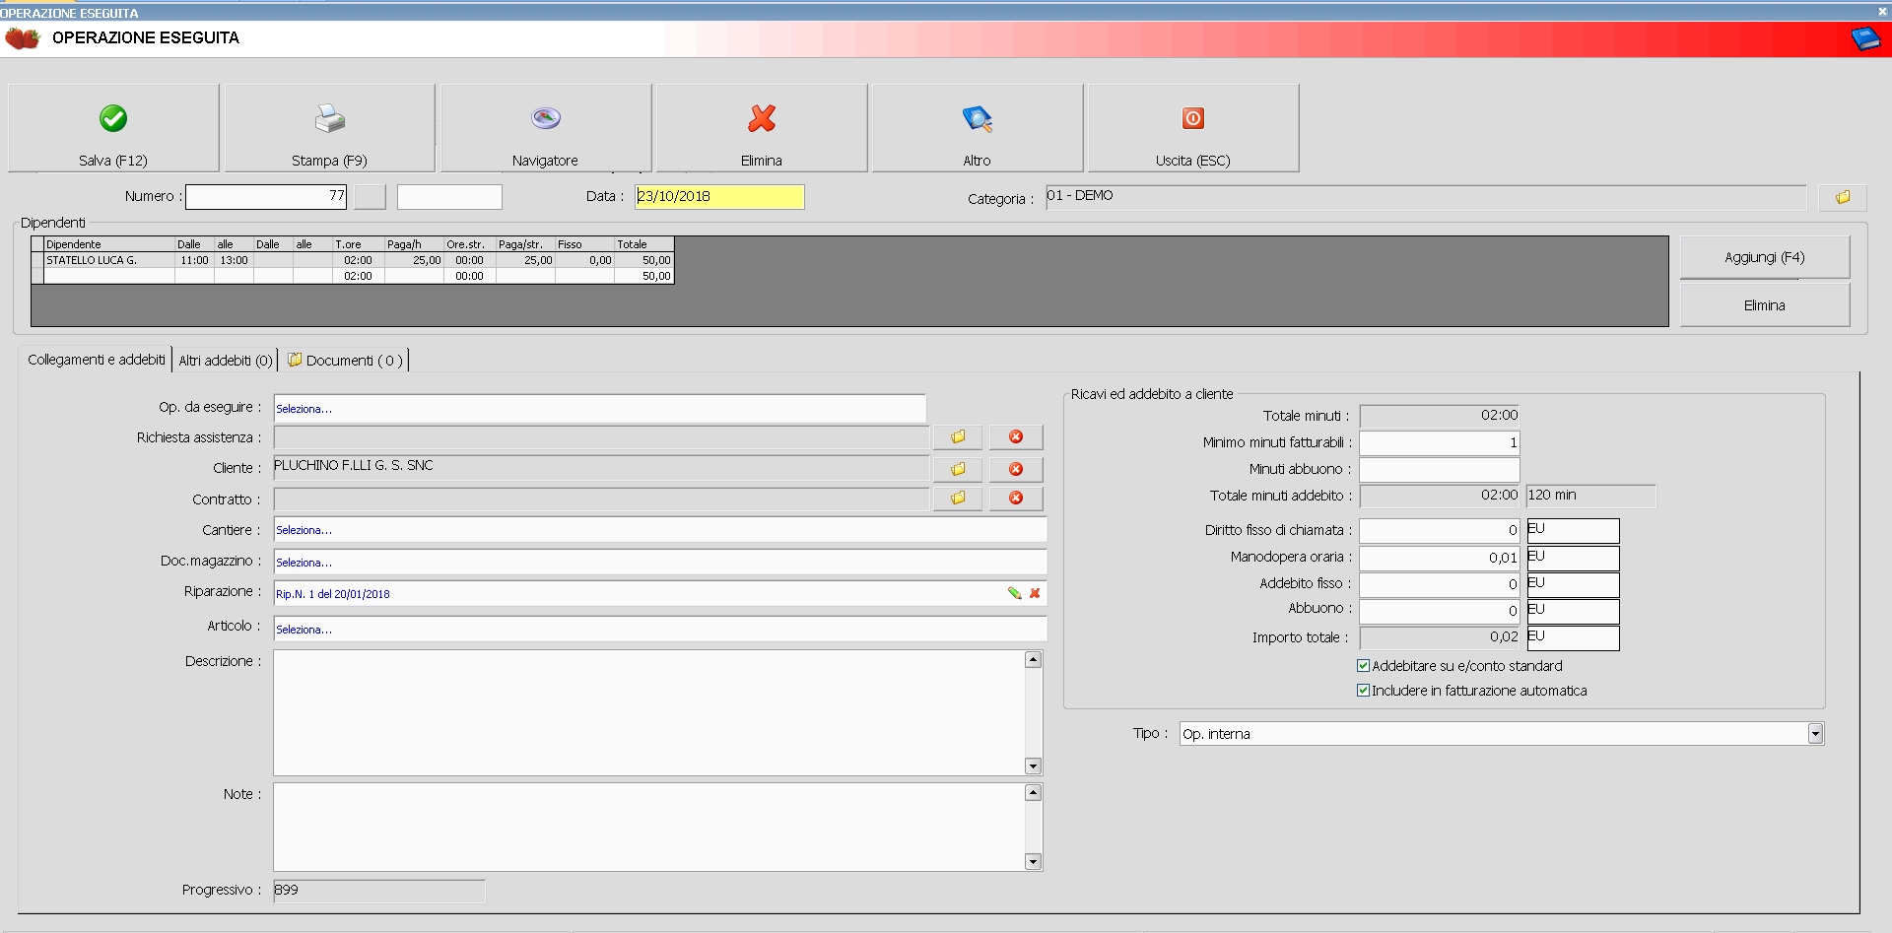The image size is (1892, 933).
Task: Click the Numero field showing 77
Action: click(266, 197)
